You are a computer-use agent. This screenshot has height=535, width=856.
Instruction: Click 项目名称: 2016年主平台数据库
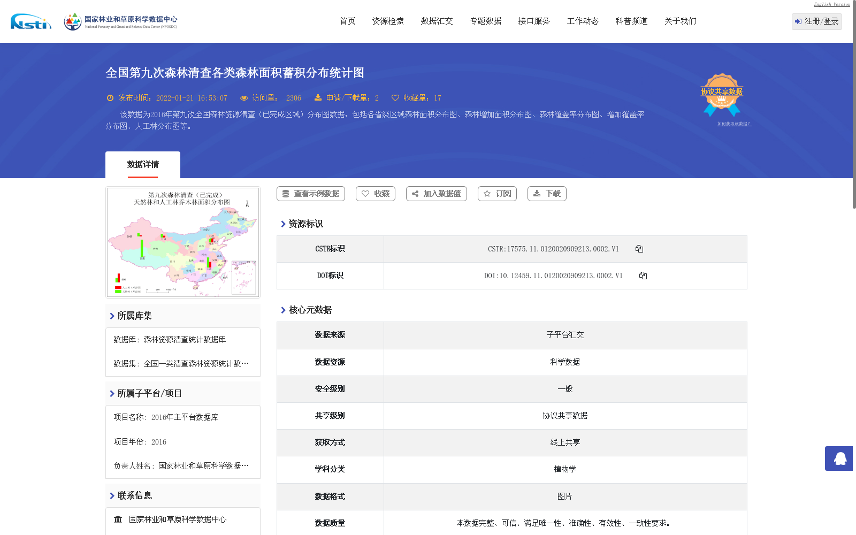pos(166,417)
